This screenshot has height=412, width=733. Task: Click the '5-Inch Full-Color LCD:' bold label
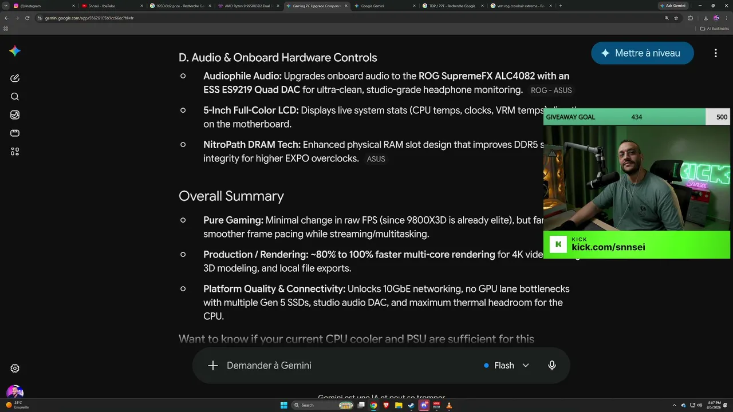click(251, 110)
